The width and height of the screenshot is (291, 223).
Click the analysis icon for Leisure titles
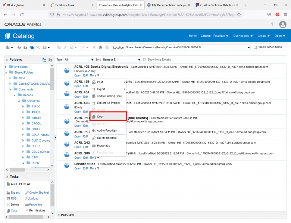point(67,165)
